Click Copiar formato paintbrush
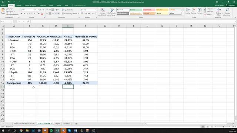This screenshot has height=133, width=237. tap(12, 14)
